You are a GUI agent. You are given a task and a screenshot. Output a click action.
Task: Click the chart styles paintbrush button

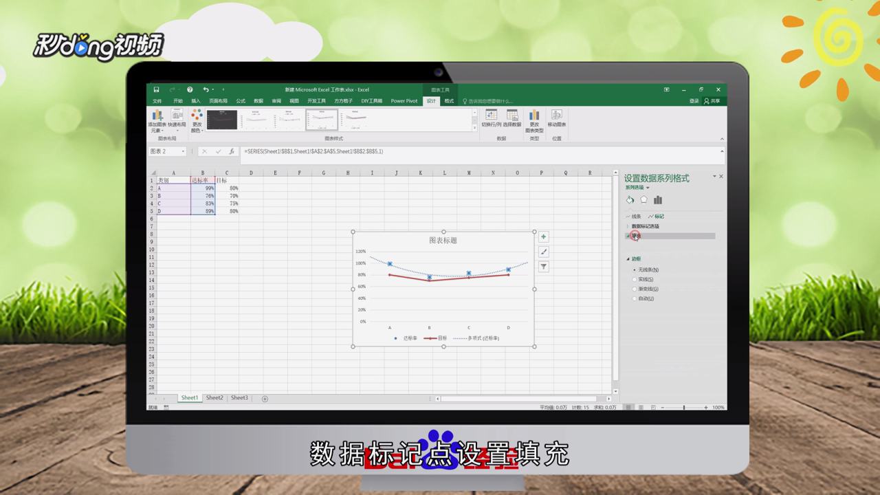pyautogui.click(x=544, y=252)
